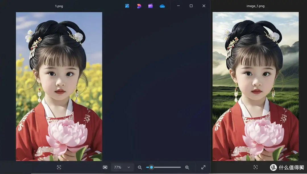Viewport: 307px width, 174px height.
Task: Click the 1.png window title
Action: point(59,6)
